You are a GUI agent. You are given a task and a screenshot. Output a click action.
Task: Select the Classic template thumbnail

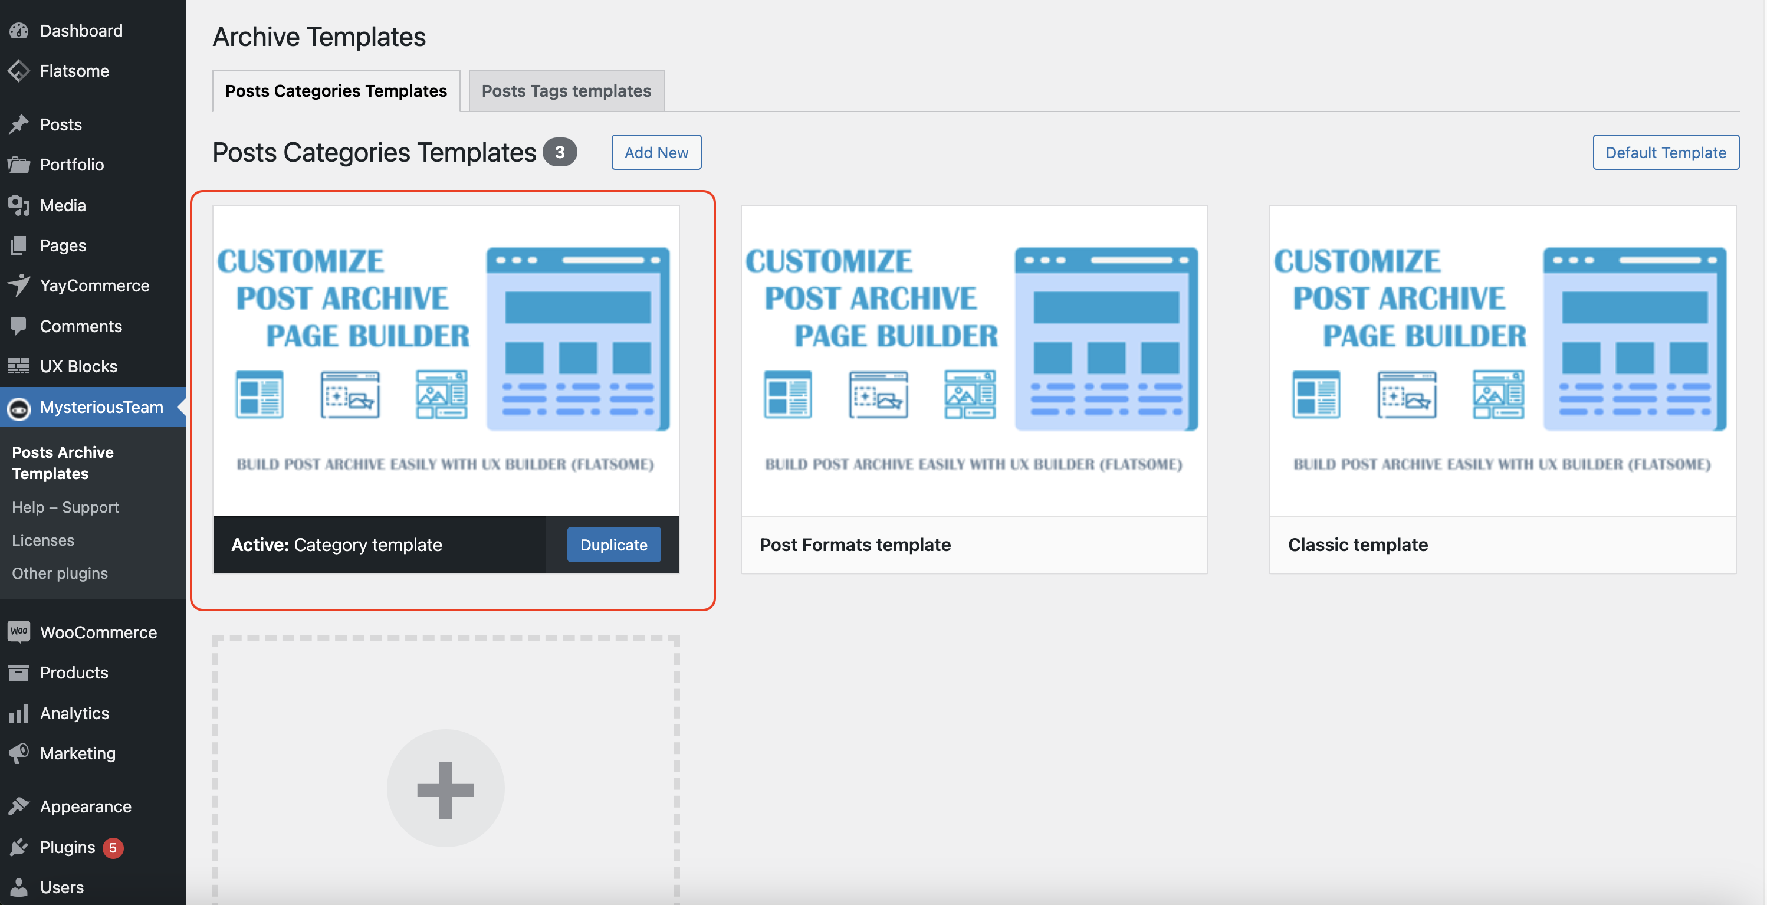point(1502,361)
